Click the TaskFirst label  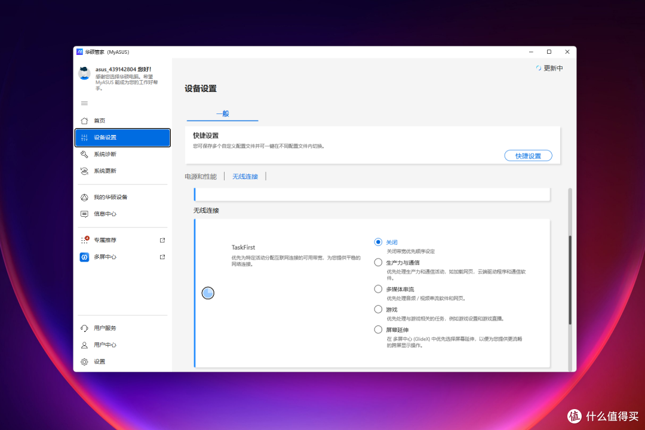point(243,247)
